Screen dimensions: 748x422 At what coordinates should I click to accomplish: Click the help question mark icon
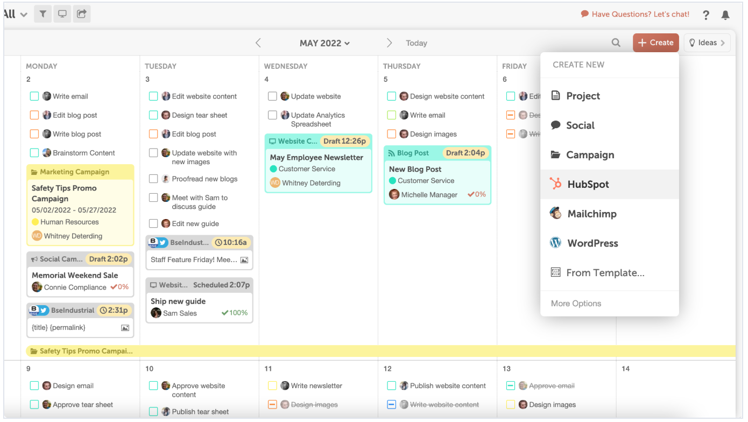(705, 15)
